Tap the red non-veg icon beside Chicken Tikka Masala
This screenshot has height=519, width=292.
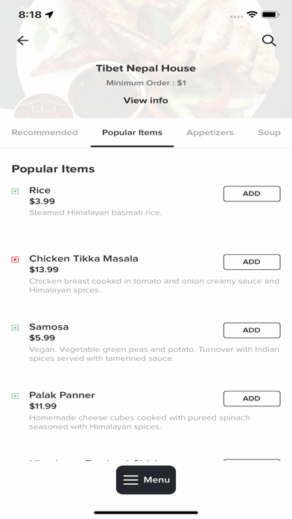pyautogui.click(x=15, y=259)
